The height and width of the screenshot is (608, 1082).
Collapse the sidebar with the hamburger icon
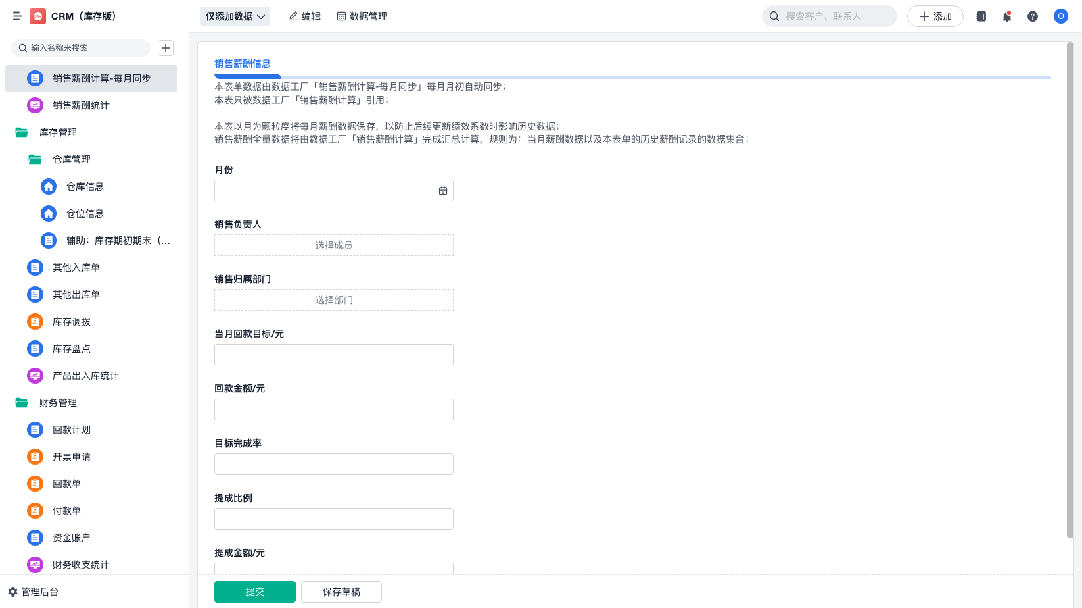[18, 16]
